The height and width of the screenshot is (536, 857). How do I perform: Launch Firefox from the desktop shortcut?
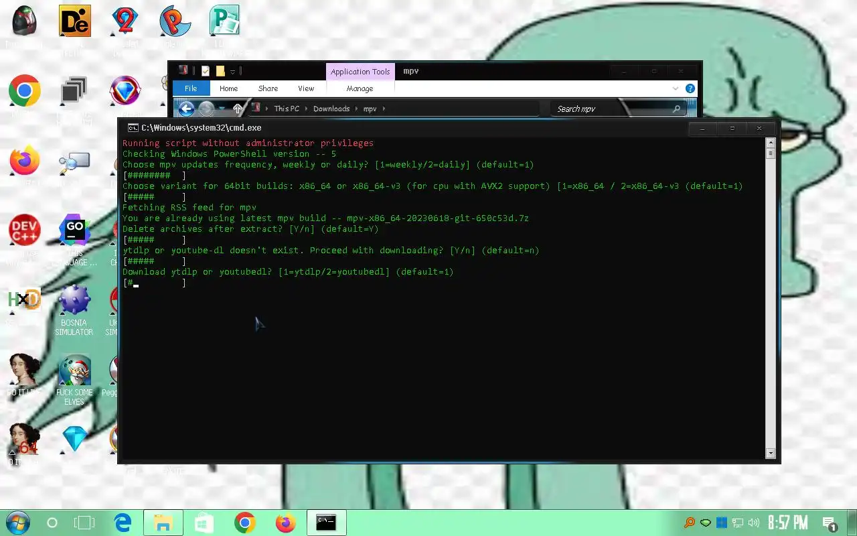click(25, 161)
